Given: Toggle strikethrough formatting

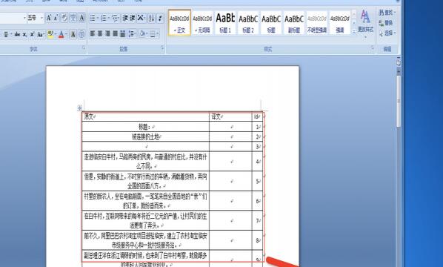Looking at the screenshot, I should coord(17,35).
